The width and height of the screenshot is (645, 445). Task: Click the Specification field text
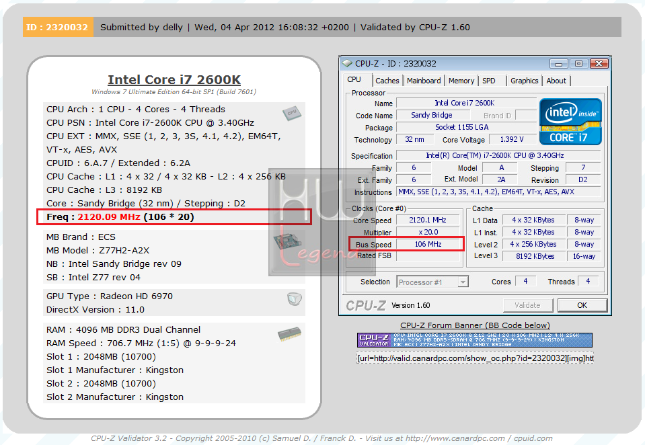(x=498, y=155)
